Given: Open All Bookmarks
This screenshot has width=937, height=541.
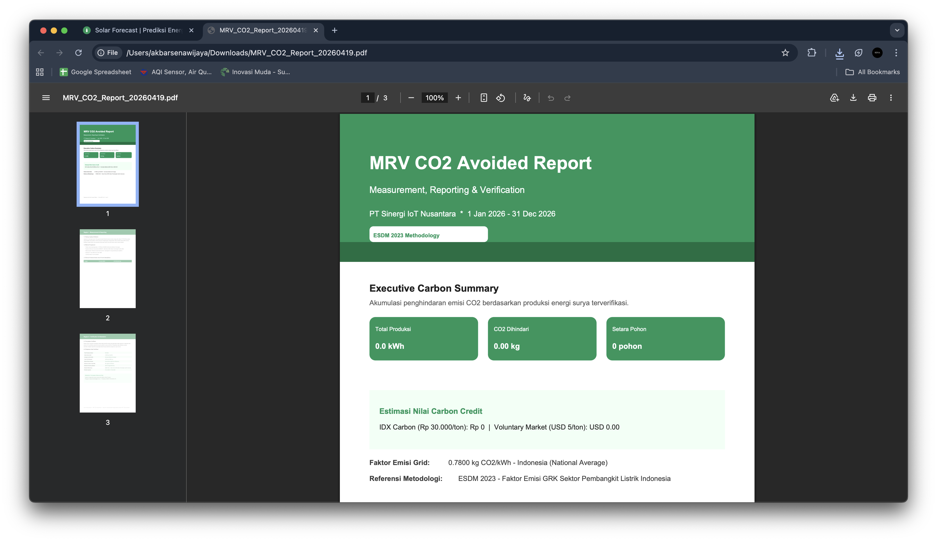Looking at the screenshot, I should pyautogui.click(x=872, y=72).
